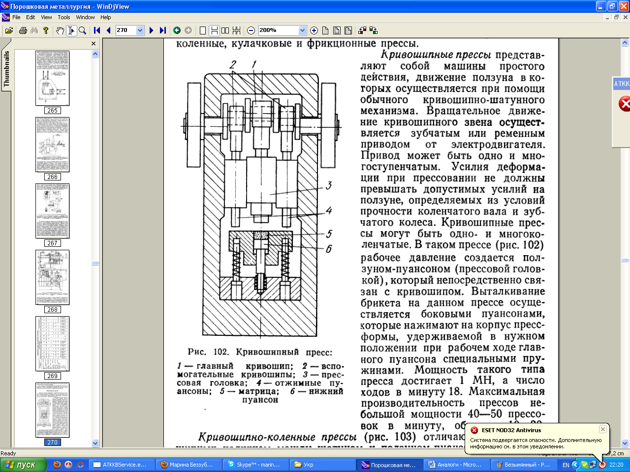Select page 266 thumbnail
This screenshot has height=472, width=630.
coord(52,145)
